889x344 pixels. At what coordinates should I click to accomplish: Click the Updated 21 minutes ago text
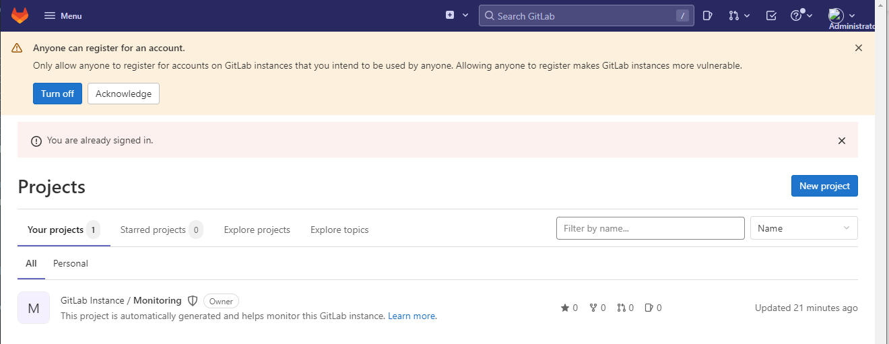pyautogui.click(x=806, y=308)
